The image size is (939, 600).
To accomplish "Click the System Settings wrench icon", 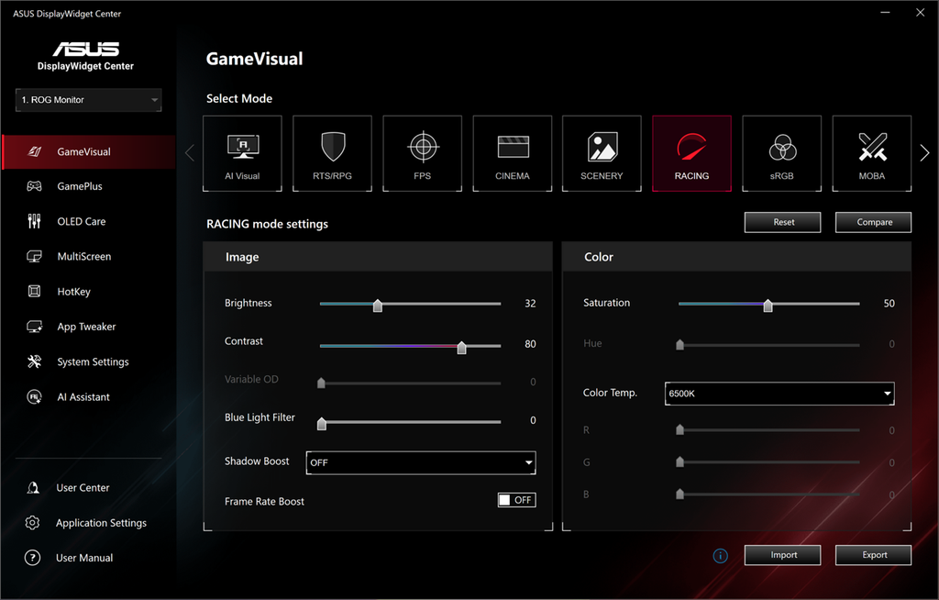I will pos(34,361).
